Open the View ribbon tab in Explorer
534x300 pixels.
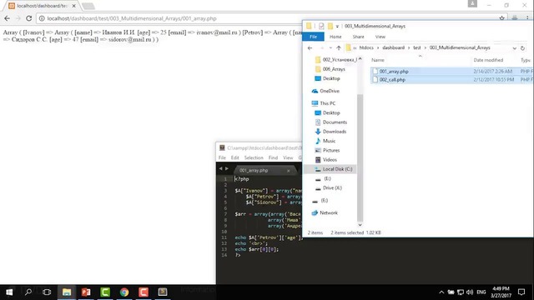click(x=380, y=37)
